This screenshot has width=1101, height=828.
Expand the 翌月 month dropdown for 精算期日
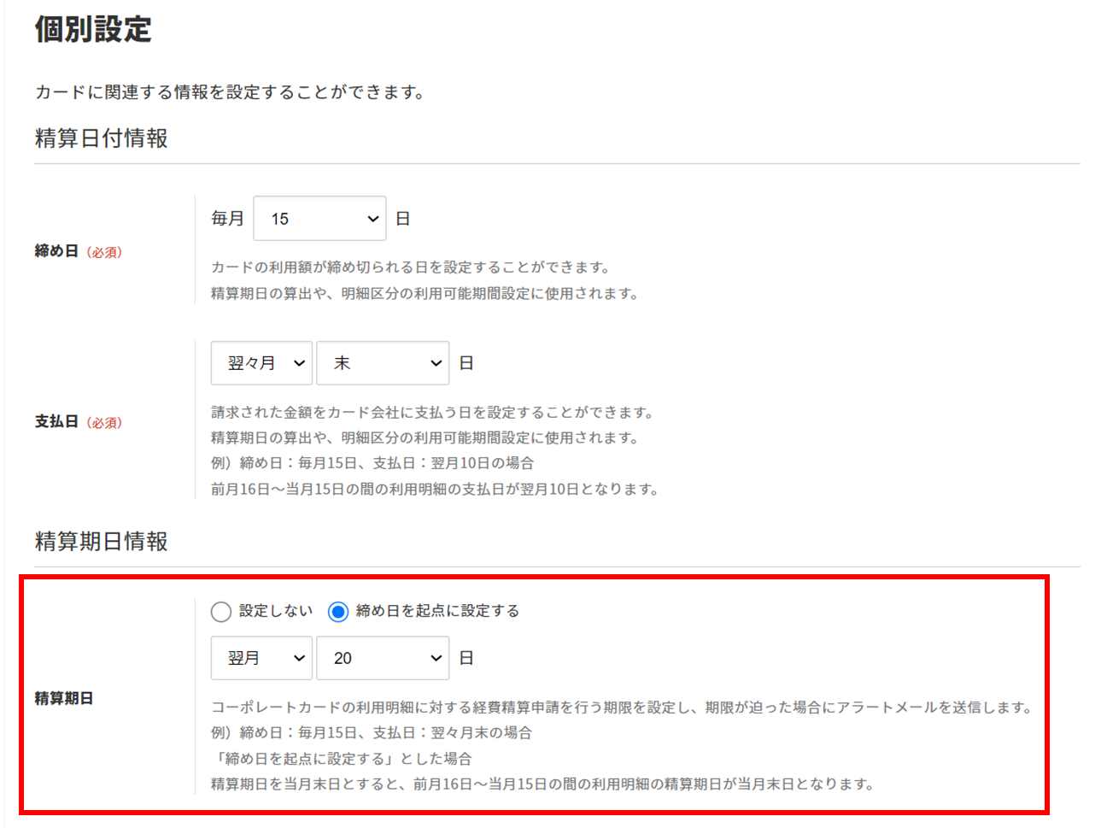[261, 658]
